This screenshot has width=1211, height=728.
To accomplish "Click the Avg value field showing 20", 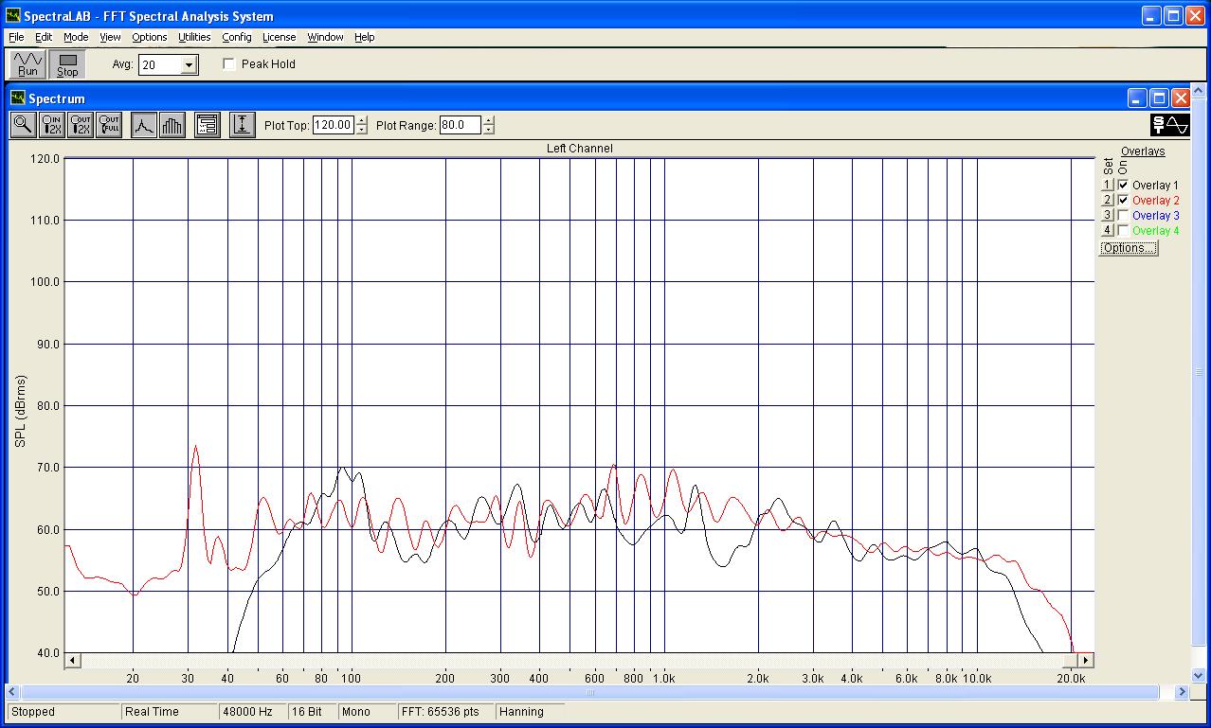I will point(159,65).
